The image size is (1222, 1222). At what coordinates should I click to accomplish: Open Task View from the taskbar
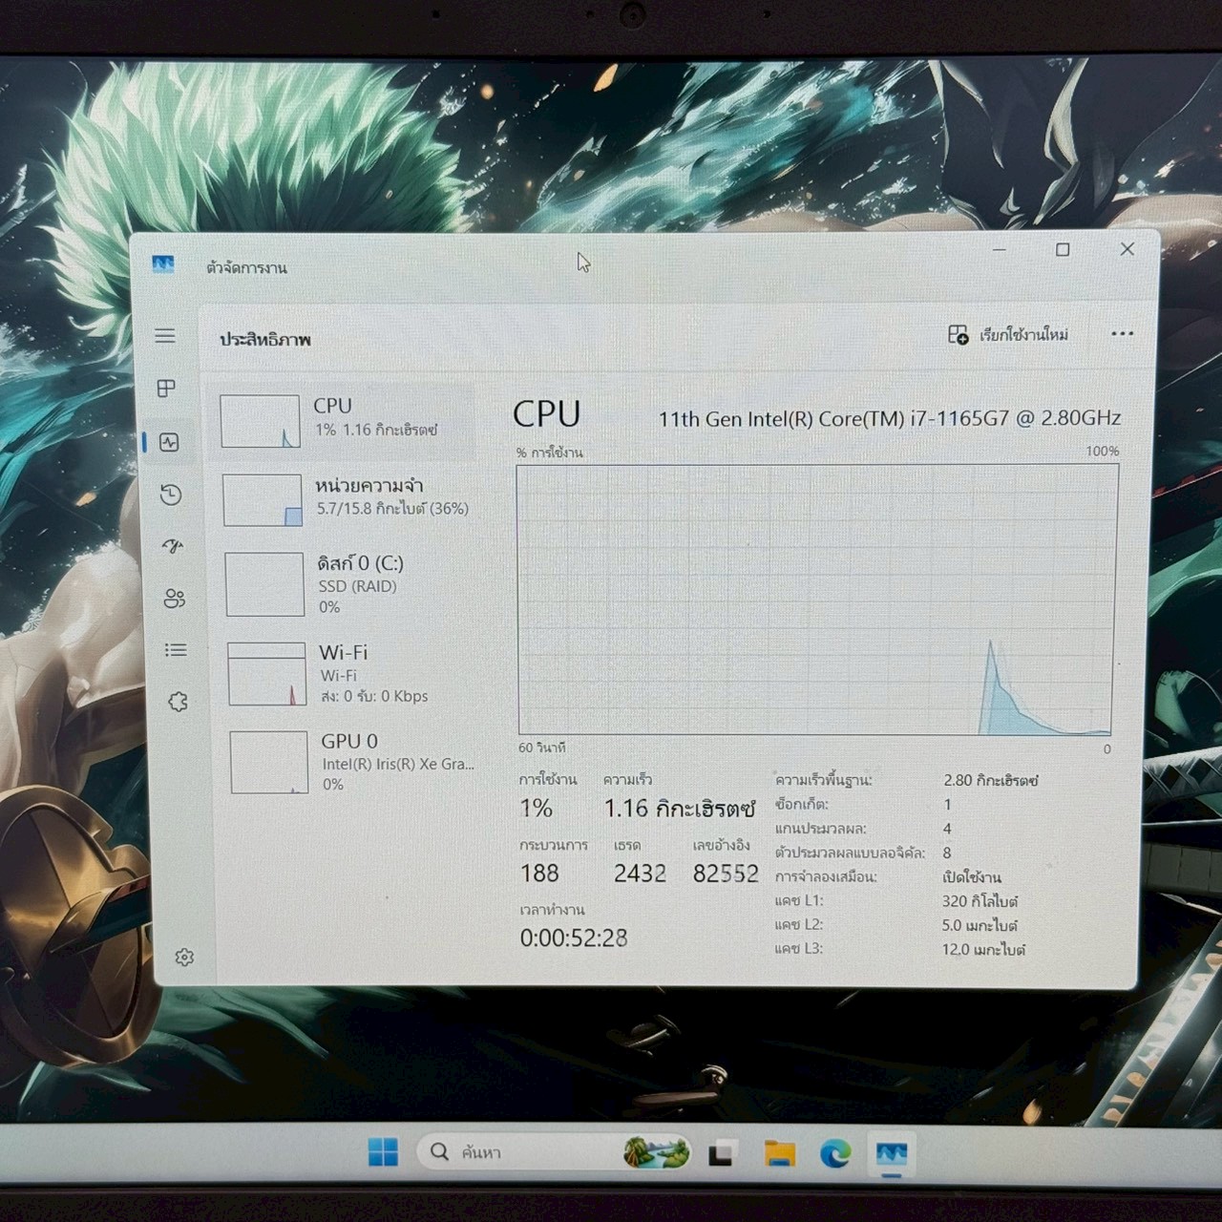(x=721, y=1153)
